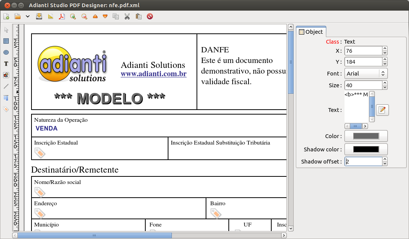409x239 pixels.
Task: Select the Adianti Solutions logo image
Action: 72,64
